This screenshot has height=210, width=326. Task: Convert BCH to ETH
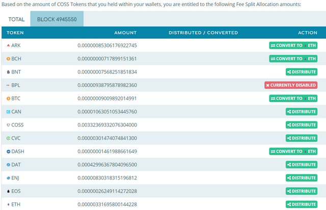293,59
